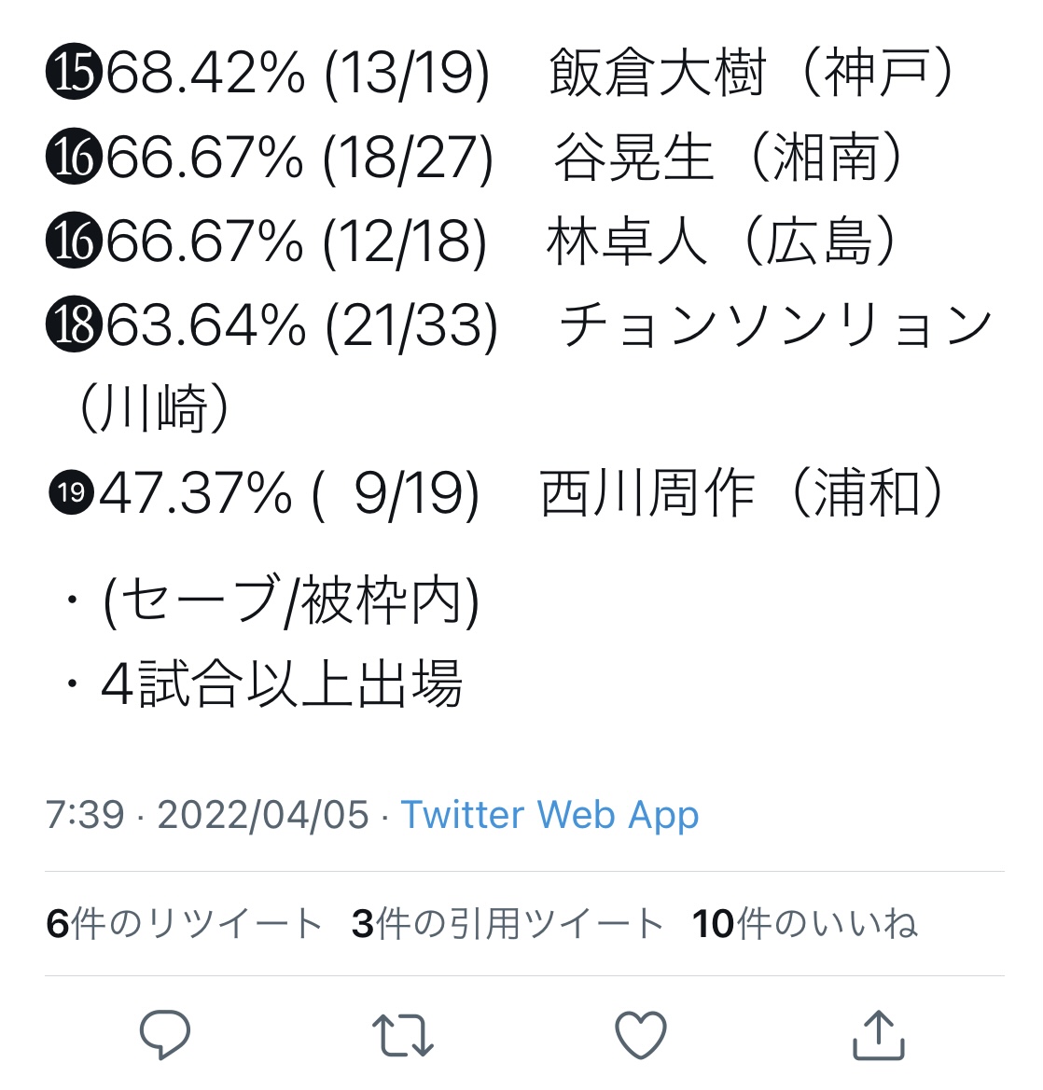The image size is (1043, 1090).
Task: Tap the チョンソンリョン player name
Action: 774,325
